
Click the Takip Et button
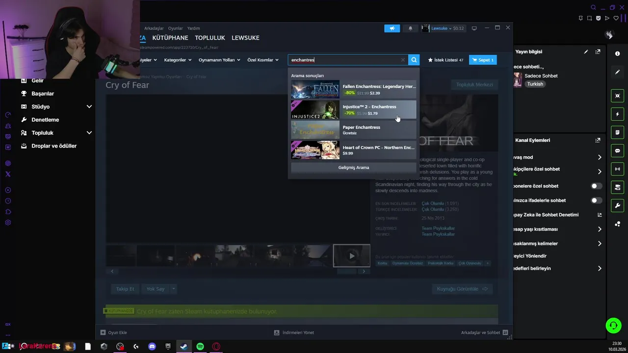(125, 289)
